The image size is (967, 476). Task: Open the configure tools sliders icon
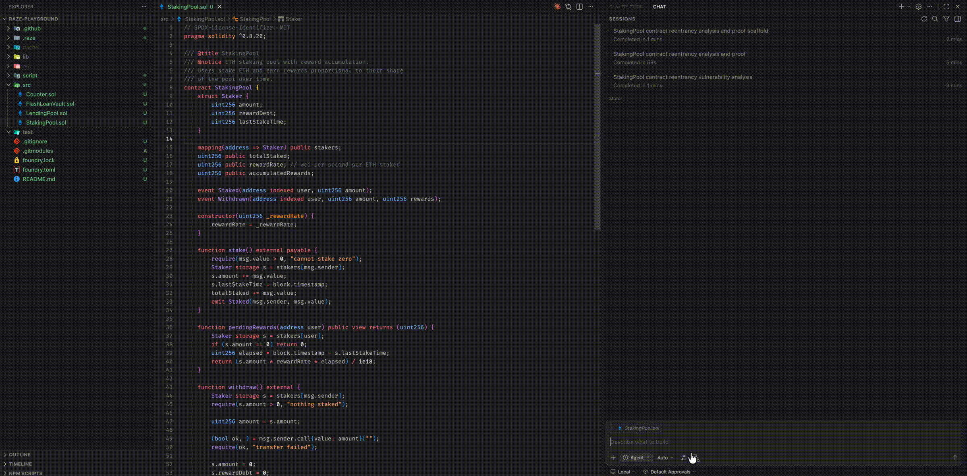tap(683, 457)
